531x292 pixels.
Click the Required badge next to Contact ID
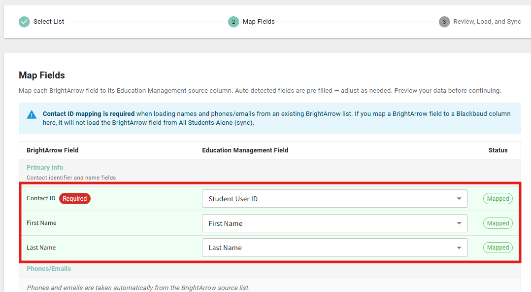coord(74,199)
